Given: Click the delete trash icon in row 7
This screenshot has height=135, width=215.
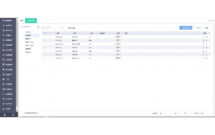Looking at the screenshot, I should pyautogui.click(x=206, y=58).
